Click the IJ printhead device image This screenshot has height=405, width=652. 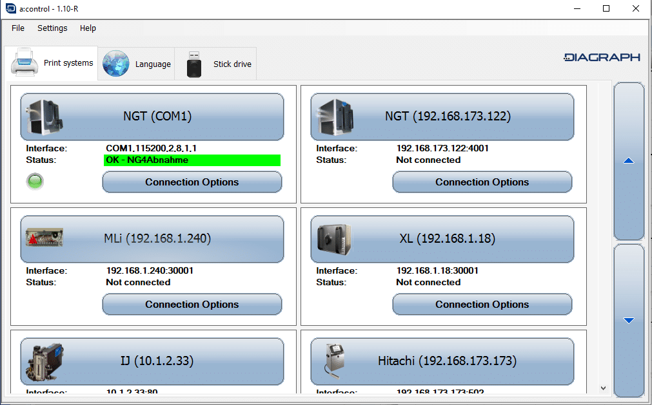tap(45, 362)
